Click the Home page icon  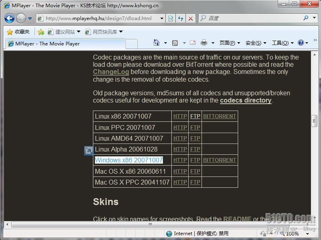pyautogui.click(x=157, y=43)
